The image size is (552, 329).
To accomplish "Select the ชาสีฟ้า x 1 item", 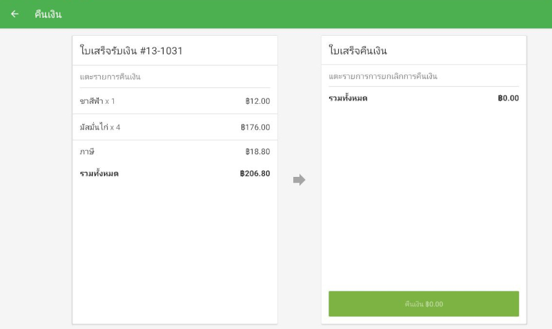I will [x=97, y=101].
